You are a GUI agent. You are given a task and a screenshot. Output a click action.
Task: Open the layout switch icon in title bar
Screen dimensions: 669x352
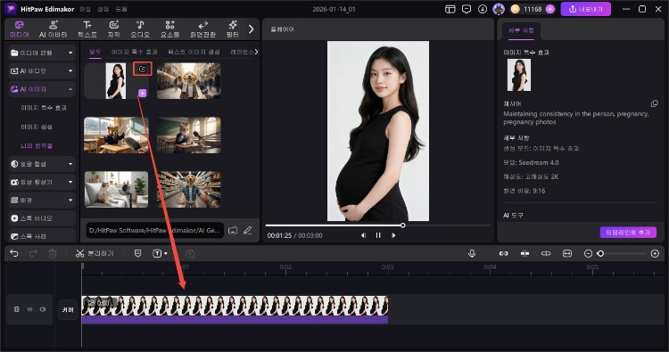click(x=450, y=9)
